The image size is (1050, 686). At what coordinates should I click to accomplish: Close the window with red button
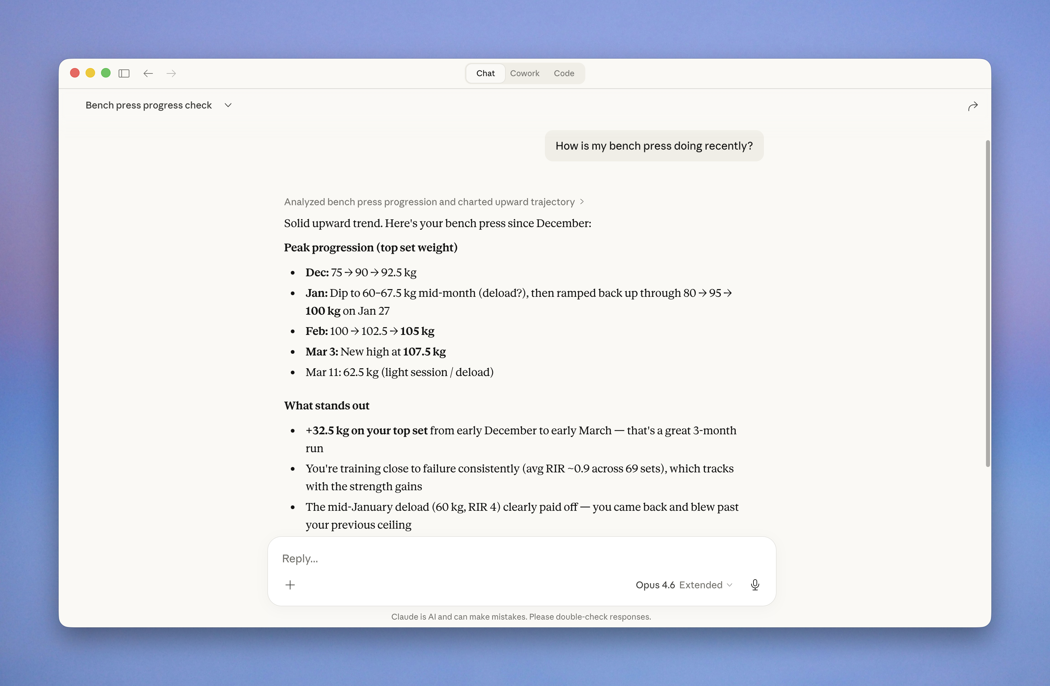tap(75, 73)
